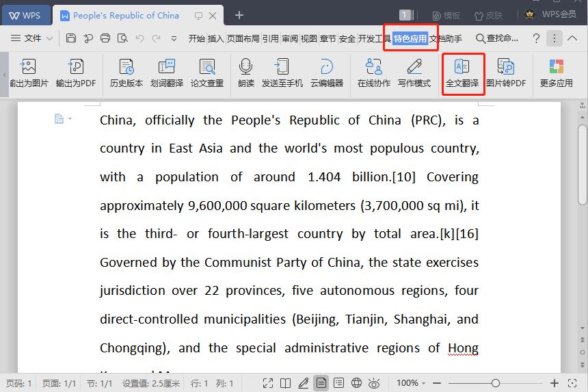This screenshot has height=392, width=588.
Task: Open the 章节 tab
Action: click(328, 38)
